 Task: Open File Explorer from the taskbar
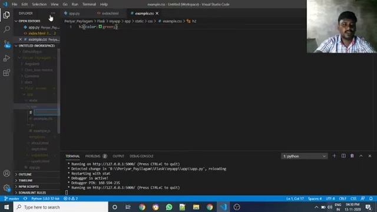196,207
